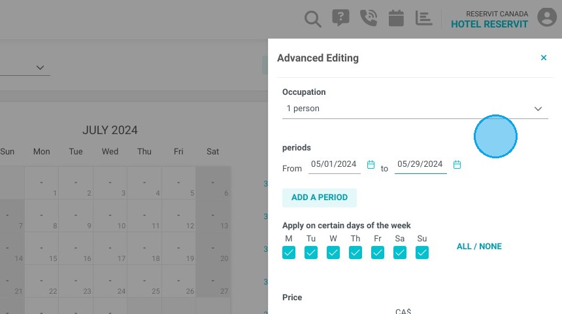Click the end date field 05/29/2024
This screenshot has height=314, width=562.
(420, 165)
